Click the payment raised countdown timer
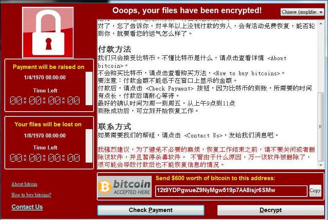Image resolution: width=328 pixels, height=220 pixels. click(45, 101)
